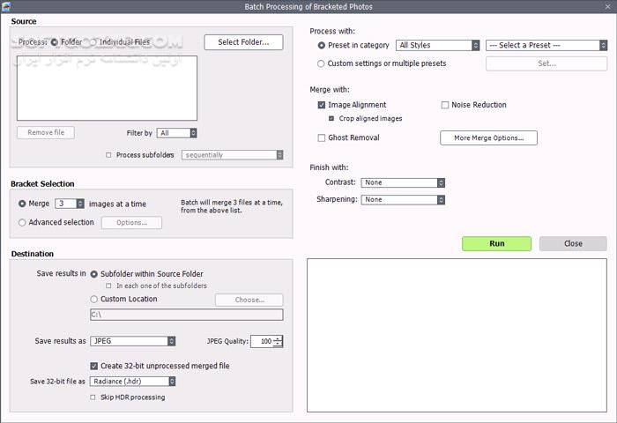This screenshot has height=423, width=617.
Task: Click the Select Folder button
Action: click(x=243, y=42)
